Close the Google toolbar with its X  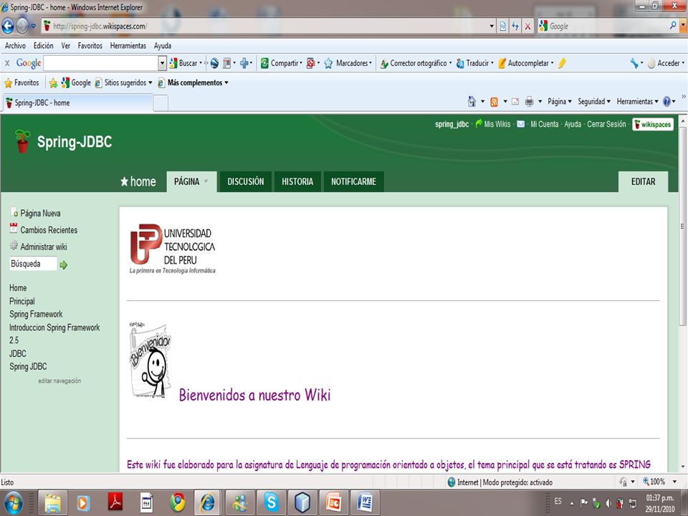pyautogui.click(x=7, y=63)
